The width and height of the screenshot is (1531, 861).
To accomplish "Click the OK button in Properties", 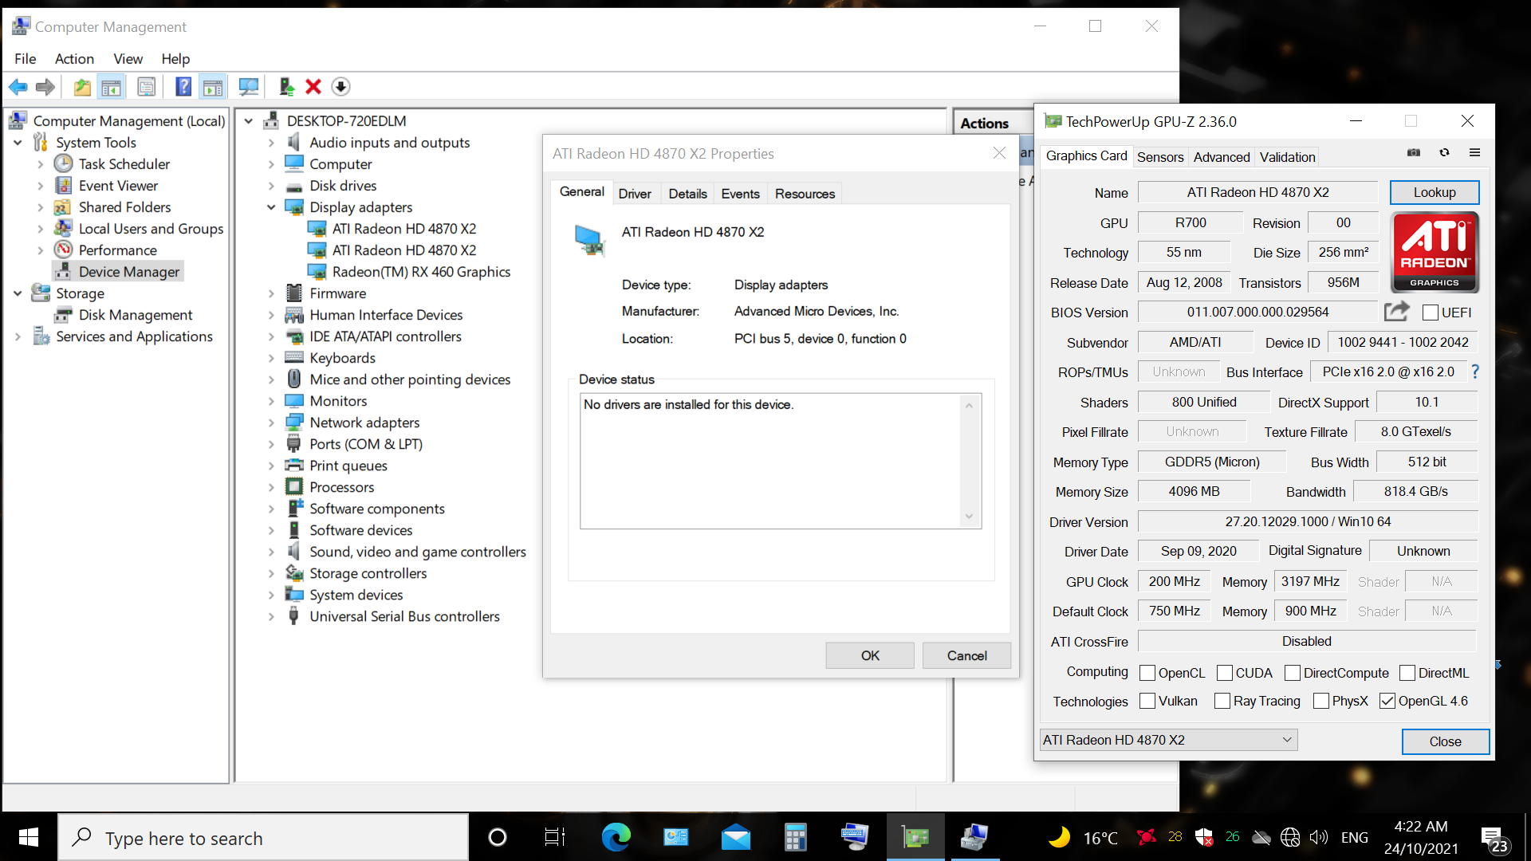I will (870, 655).
